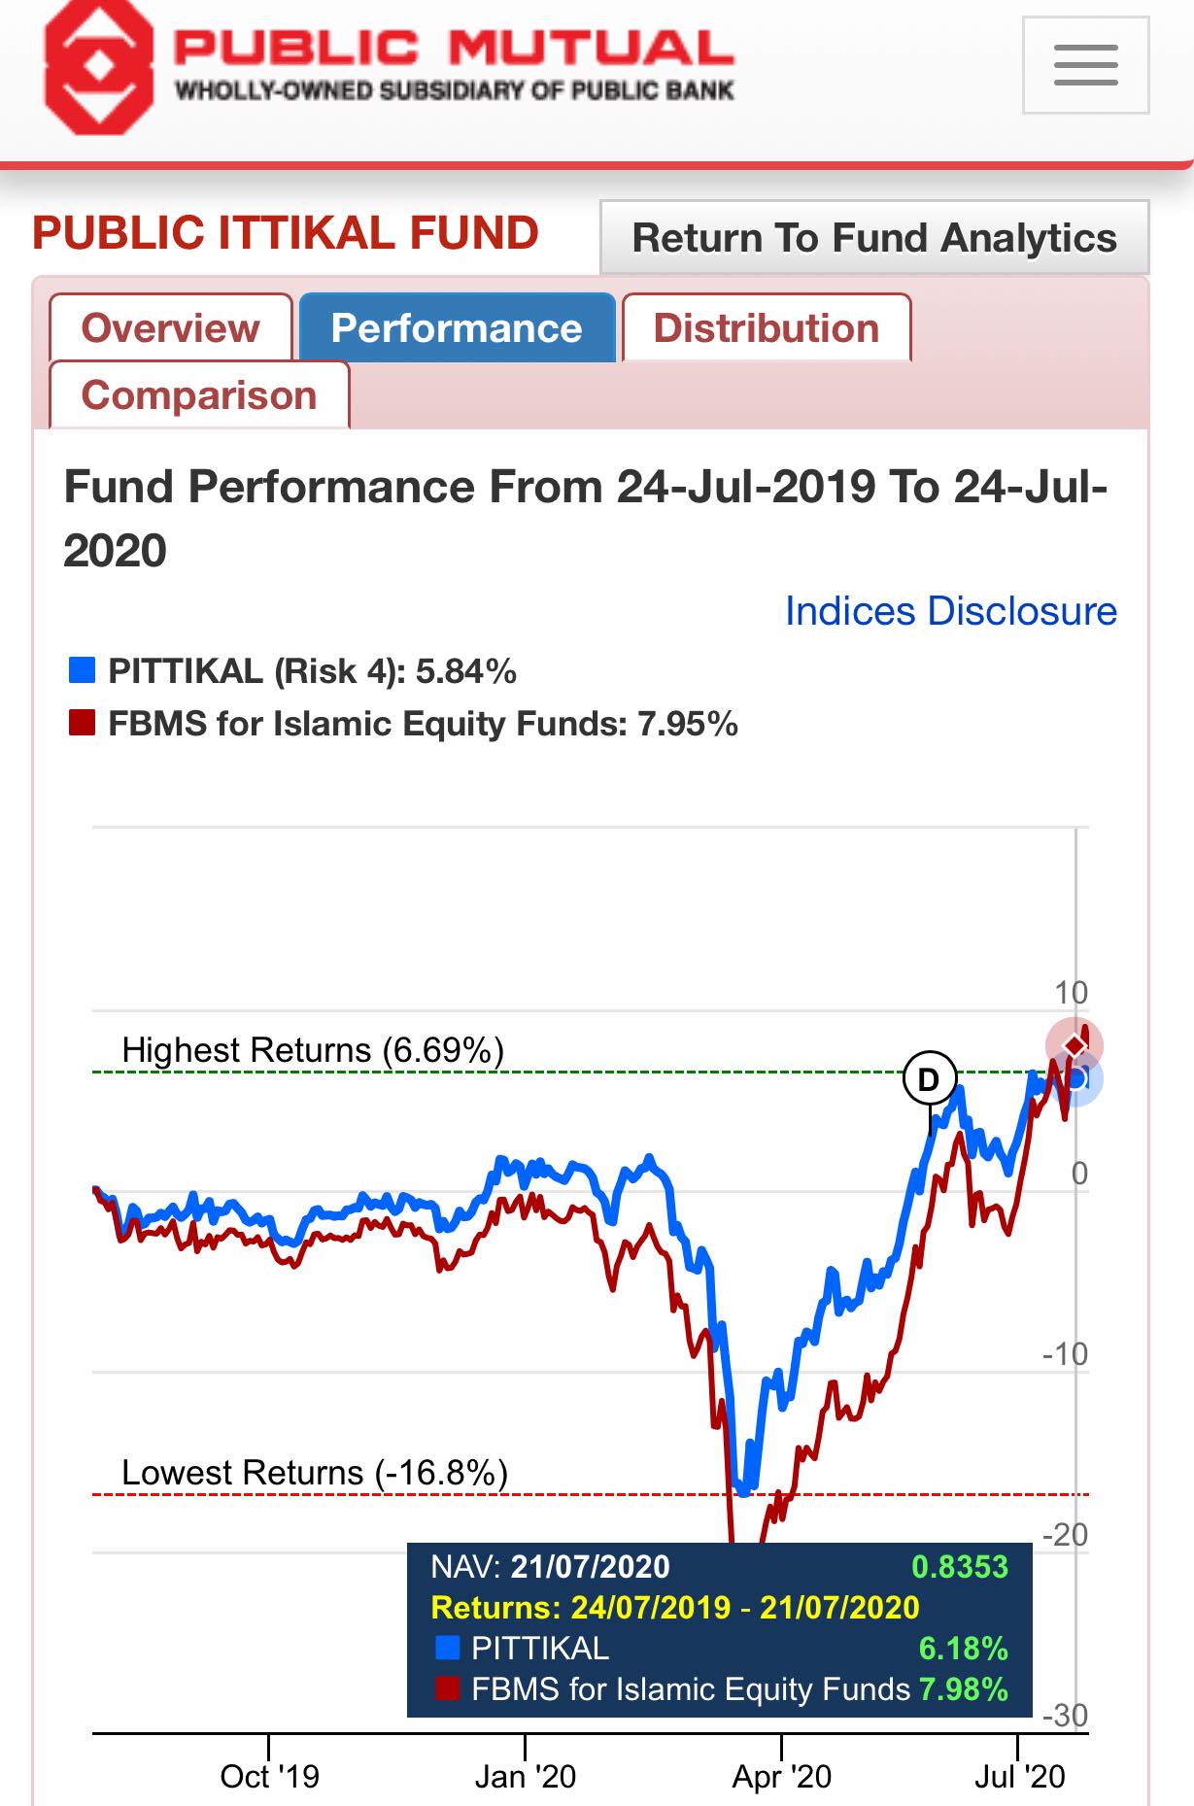Screen dimensions: 1194x1806
Task: Click the Apr '20 axis tick label
Action: tap(782, 1776)
